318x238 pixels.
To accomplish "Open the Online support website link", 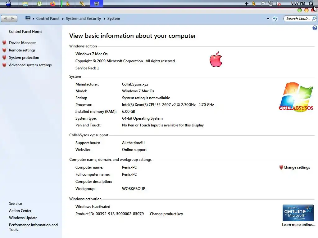I will tap(134, 150).
